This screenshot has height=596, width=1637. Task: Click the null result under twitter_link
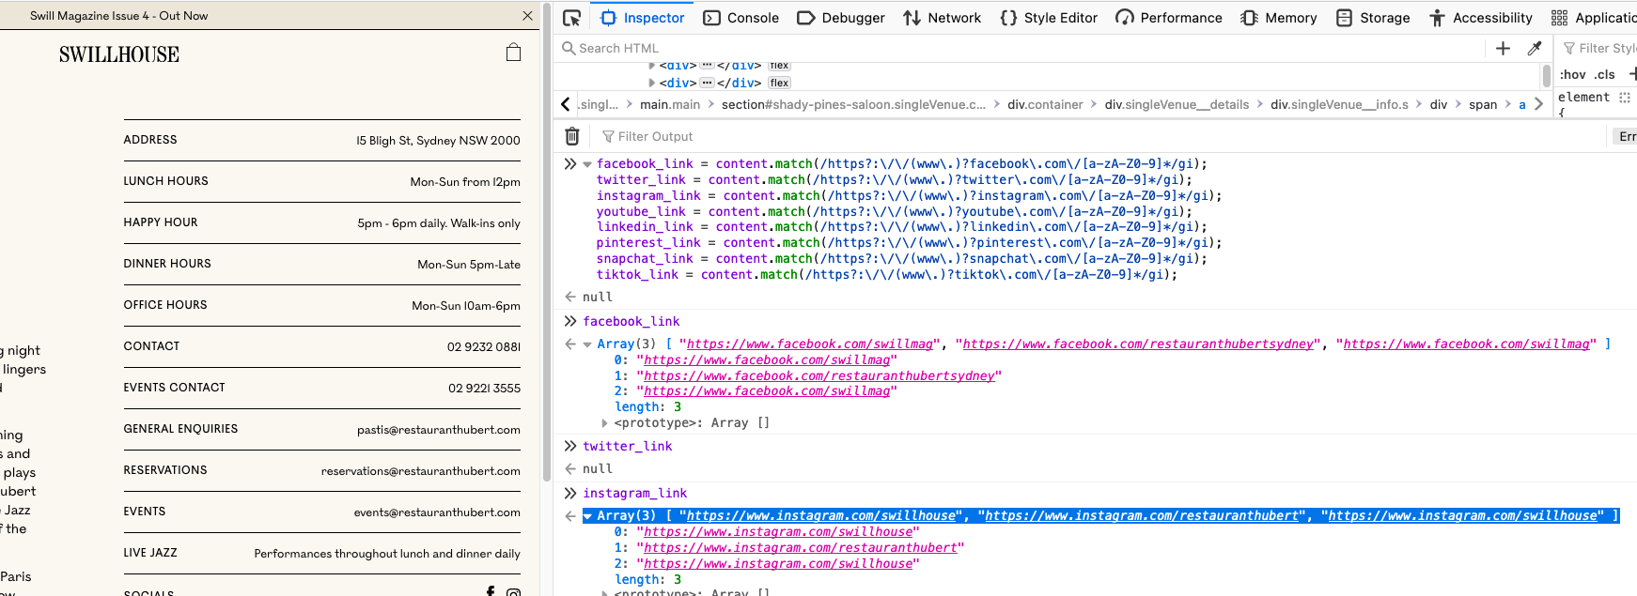coord(597,469)
